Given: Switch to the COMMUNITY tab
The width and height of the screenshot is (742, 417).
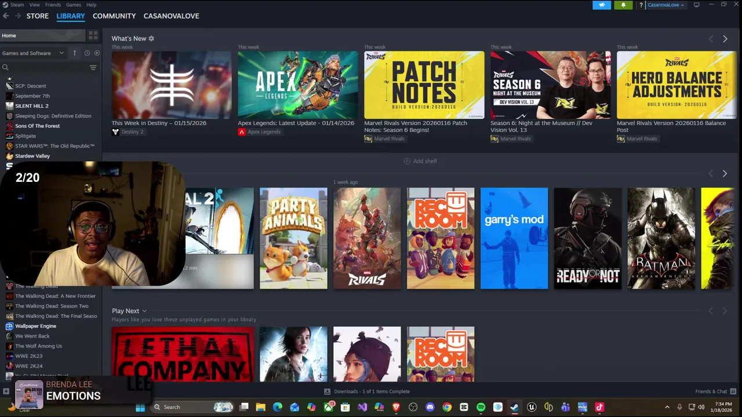Looking at the screenshot, I should pos(114,16).
